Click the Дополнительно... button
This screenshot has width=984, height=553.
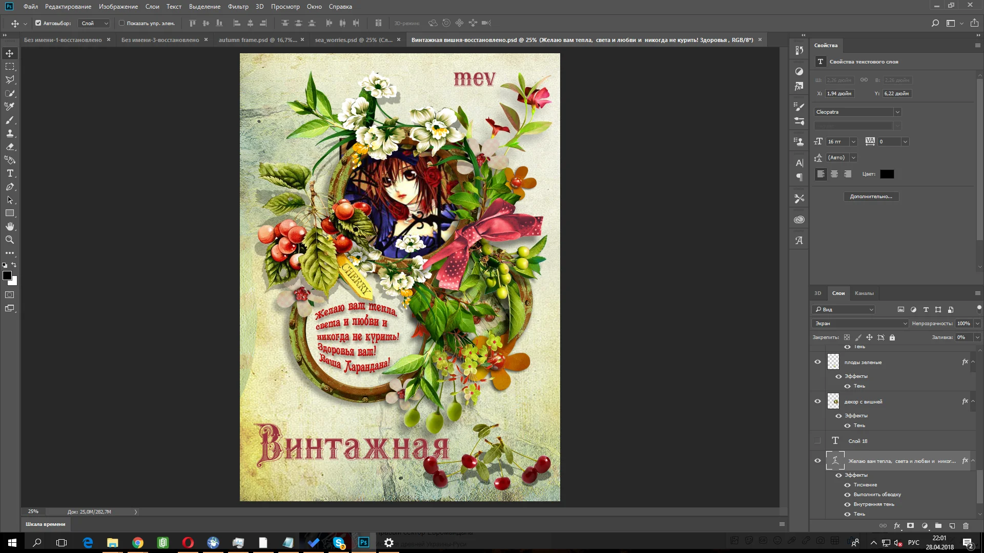[871, 197]
